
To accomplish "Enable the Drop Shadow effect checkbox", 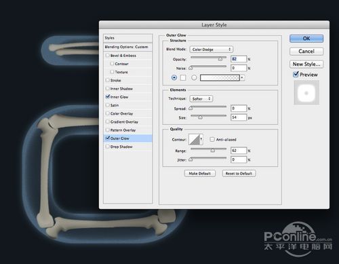I will (x=108, y=147).
